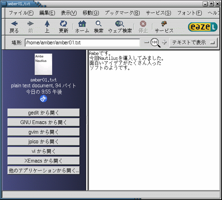Click the 停止 stop icon
This screenshot has width=222, height=200.
tap(143, 26)
